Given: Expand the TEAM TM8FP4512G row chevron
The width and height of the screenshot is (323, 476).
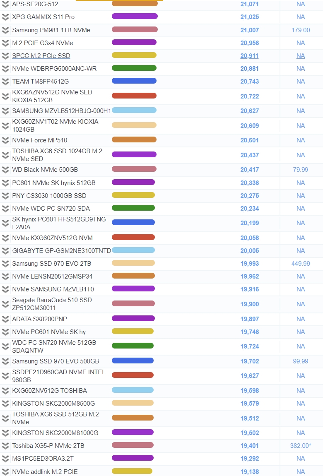Looking at the screenshot, I should [5, 82].
